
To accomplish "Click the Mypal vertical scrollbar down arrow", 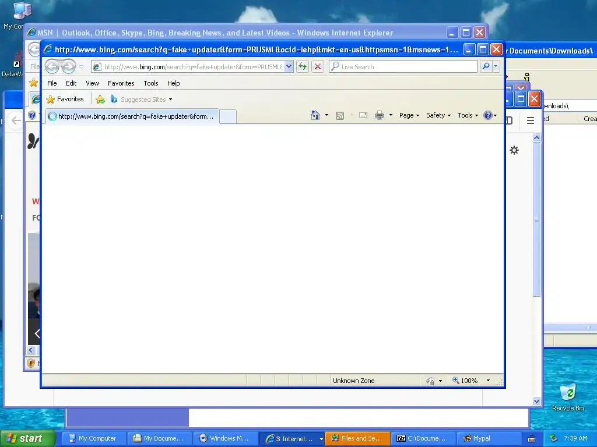I will pyautogui.click(x=536, y=402).
